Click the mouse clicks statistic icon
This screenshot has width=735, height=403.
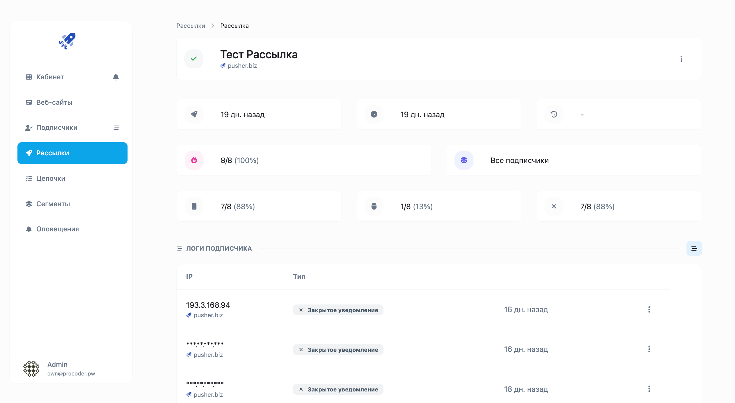point(374,206)
